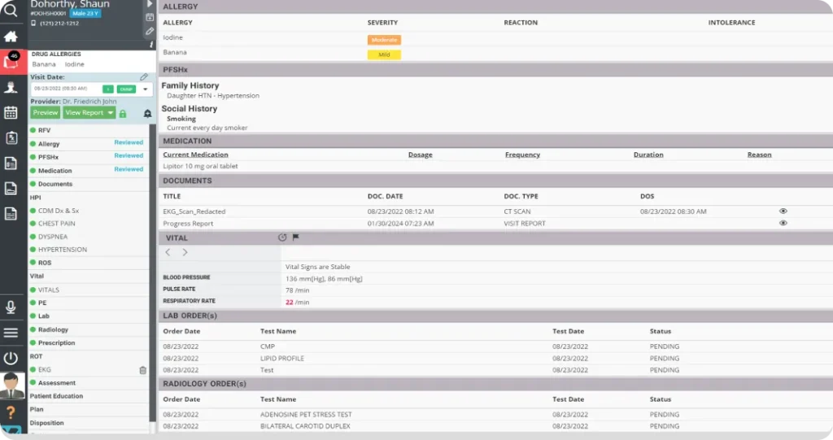Open the help question mark icon
The image size is (833, 440).
pos(11,412)
